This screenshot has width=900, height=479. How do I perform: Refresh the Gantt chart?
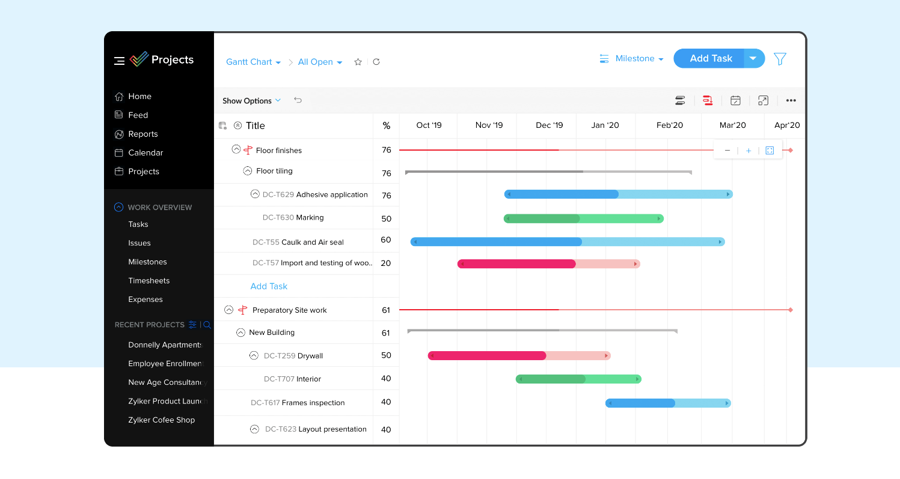(x=376, y=62)
